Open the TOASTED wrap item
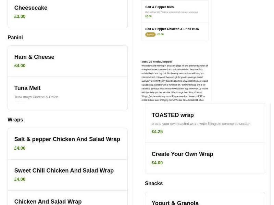The image size is (274, 205). pyautogui.click(x=173, y=115)
